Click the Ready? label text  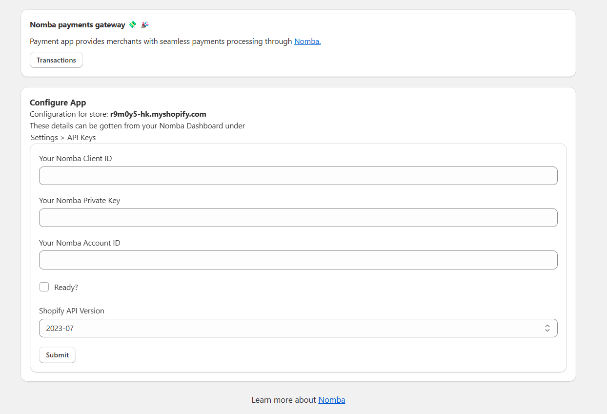66,288
